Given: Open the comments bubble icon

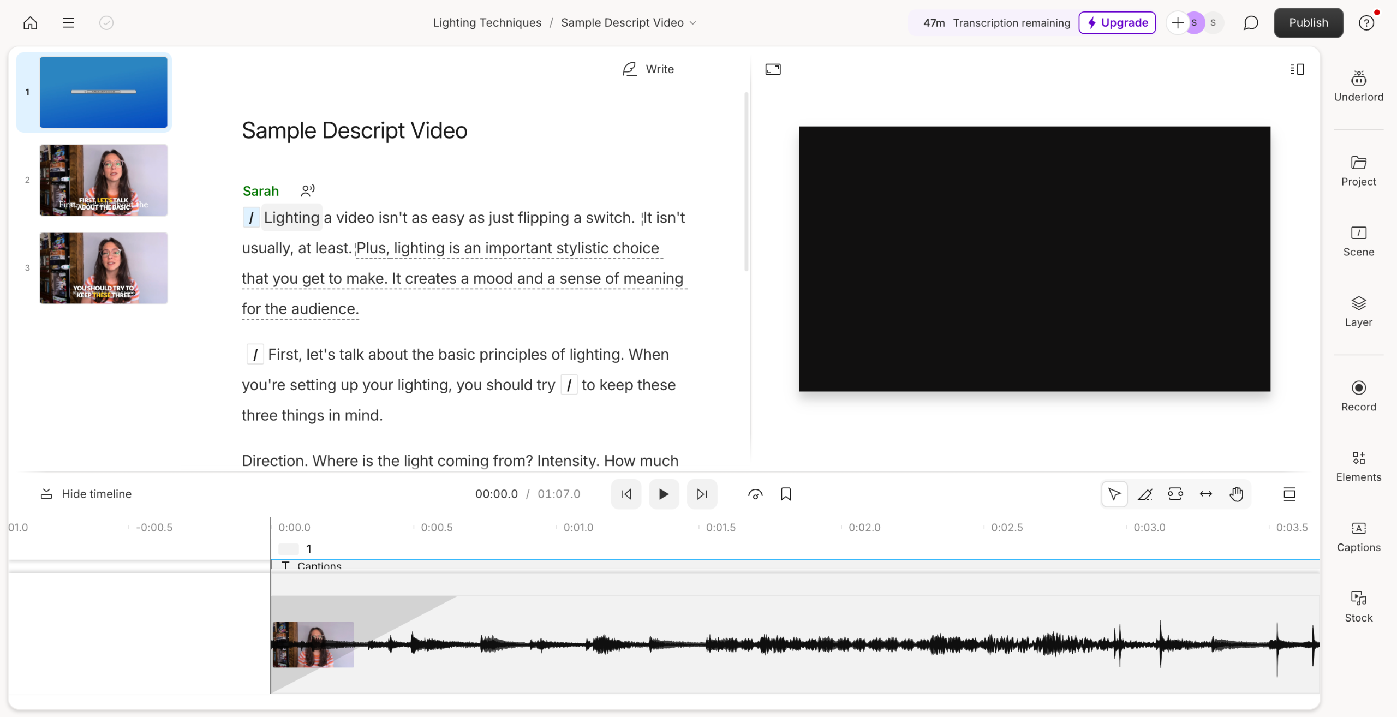Looking at the screenshot, I should coord(1251,23).
